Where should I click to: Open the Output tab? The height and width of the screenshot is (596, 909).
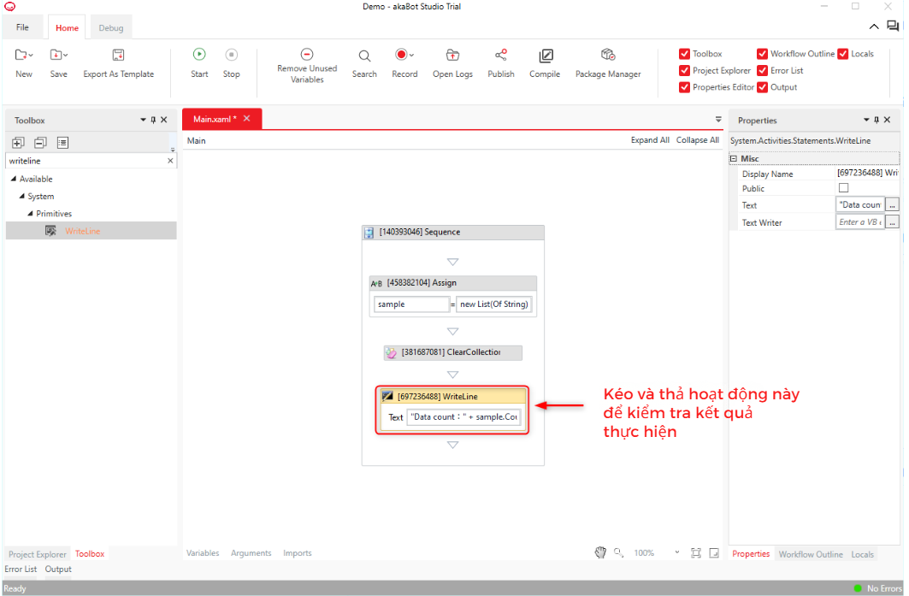tap(58, 569)
